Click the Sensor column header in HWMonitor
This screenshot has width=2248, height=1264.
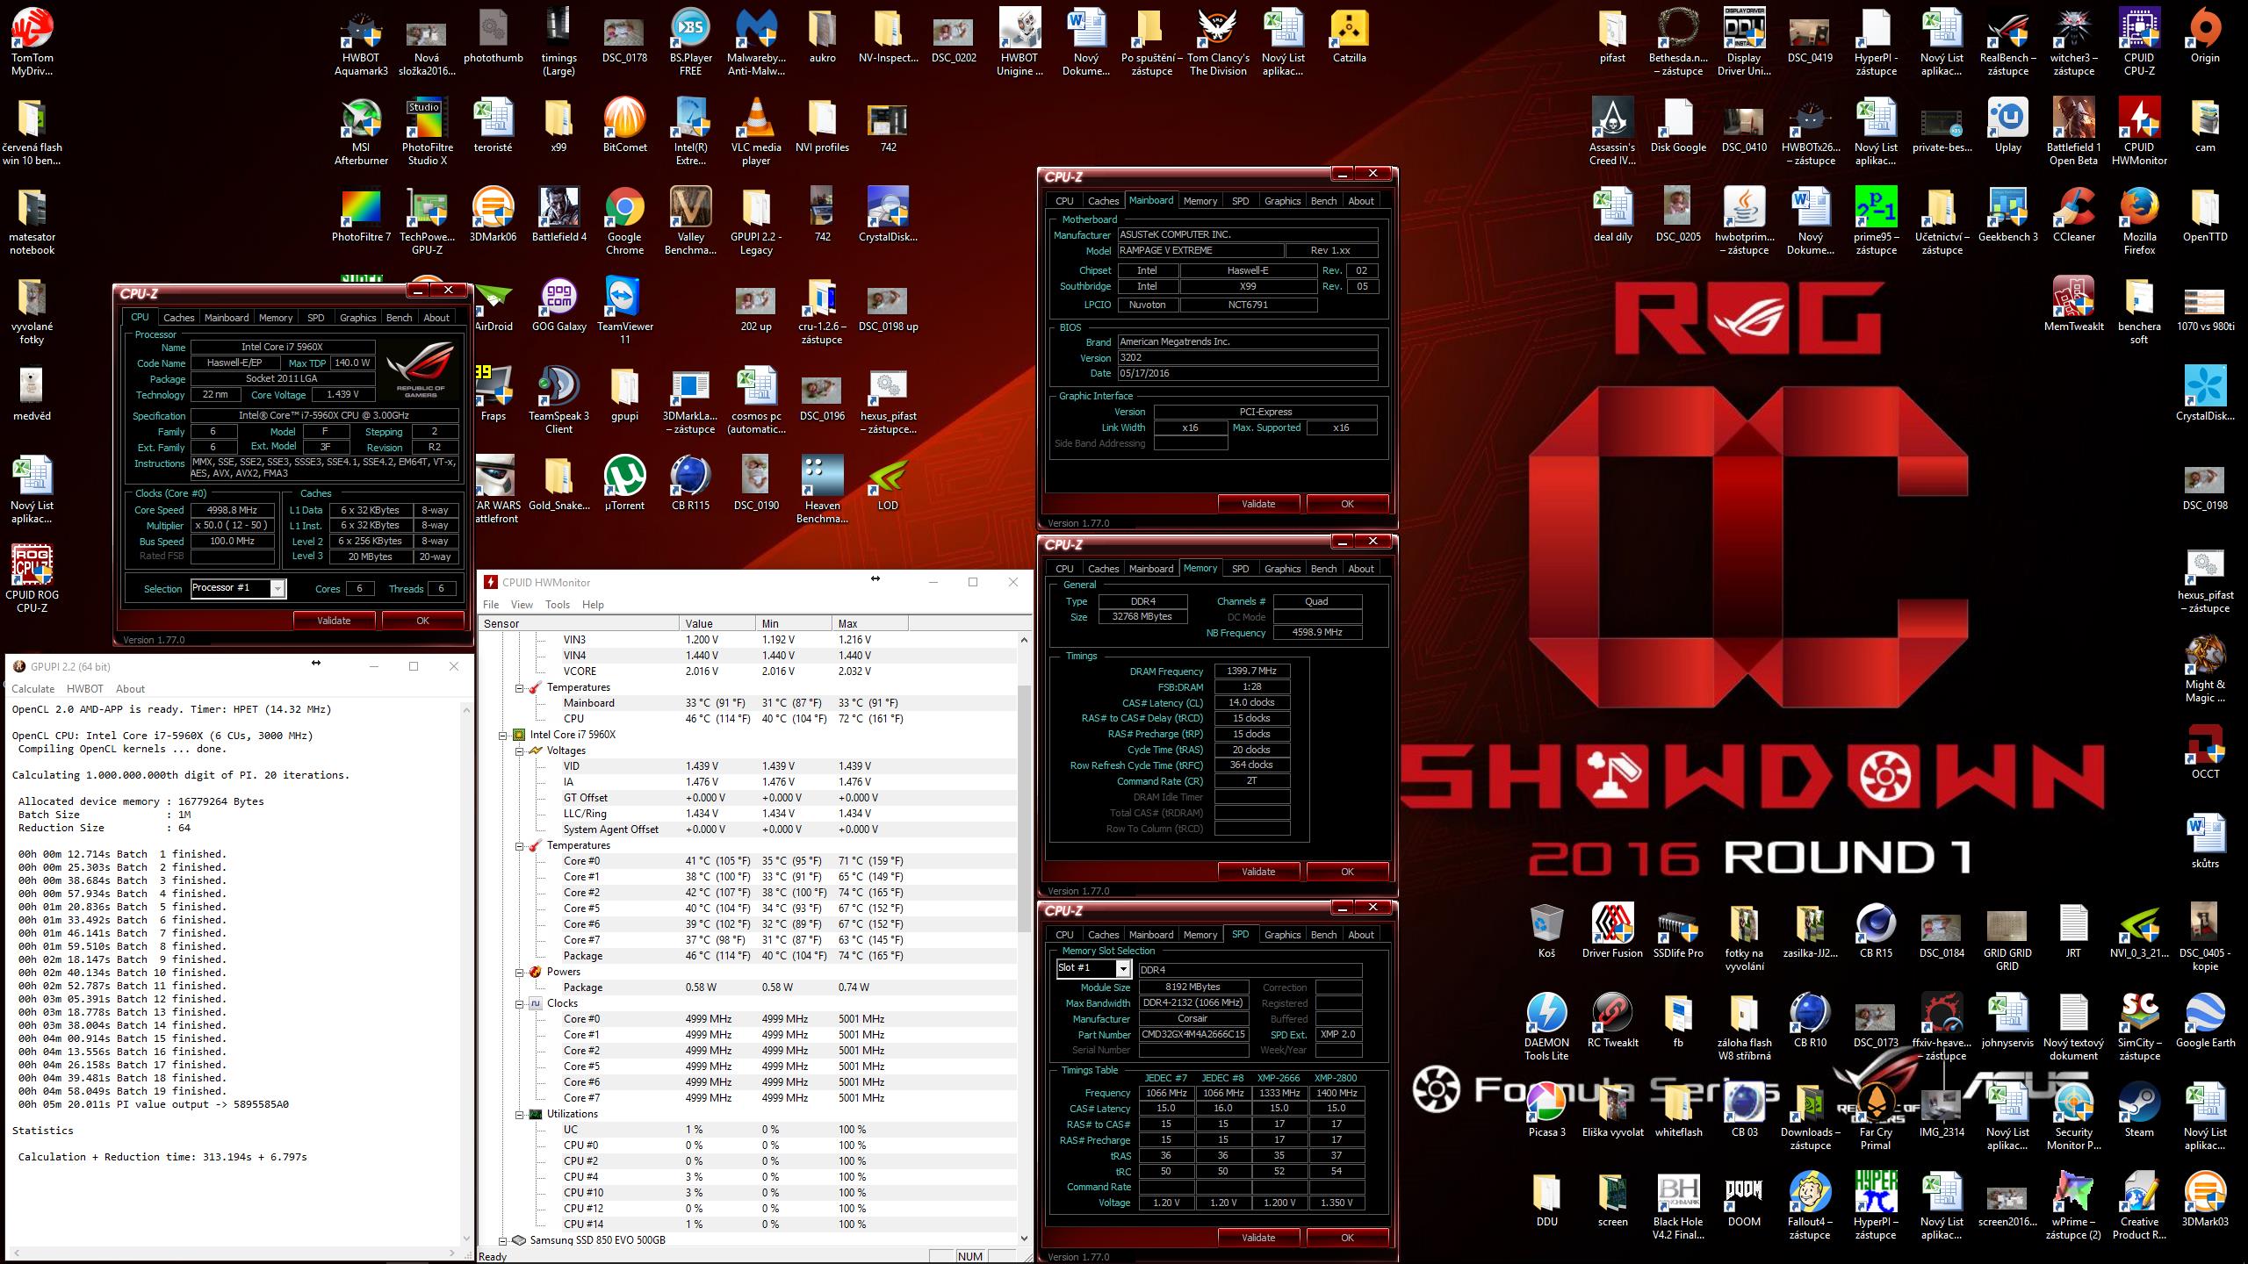pos(580,623)
